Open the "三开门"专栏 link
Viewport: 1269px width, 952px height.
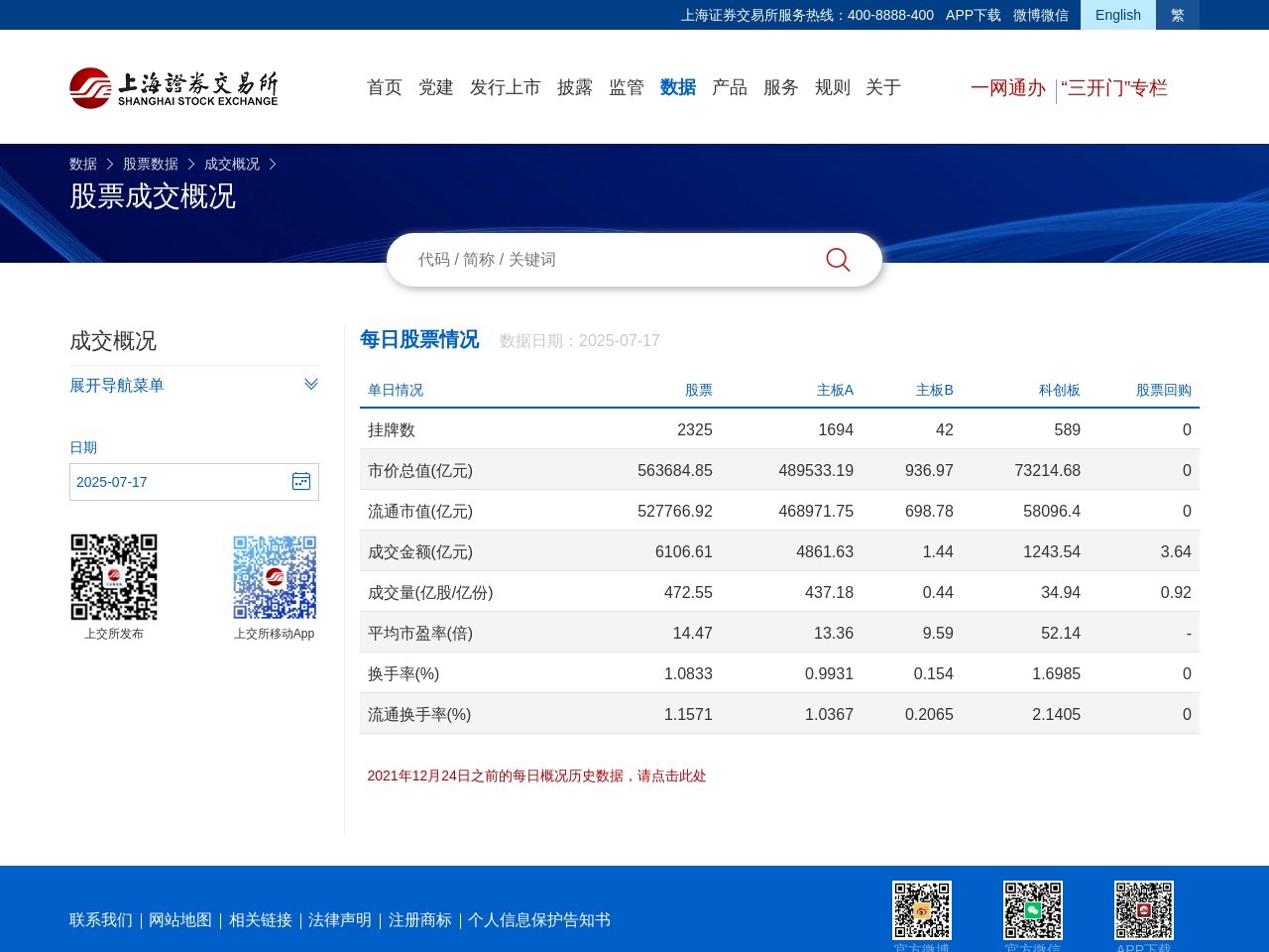tap(1114, 88)
